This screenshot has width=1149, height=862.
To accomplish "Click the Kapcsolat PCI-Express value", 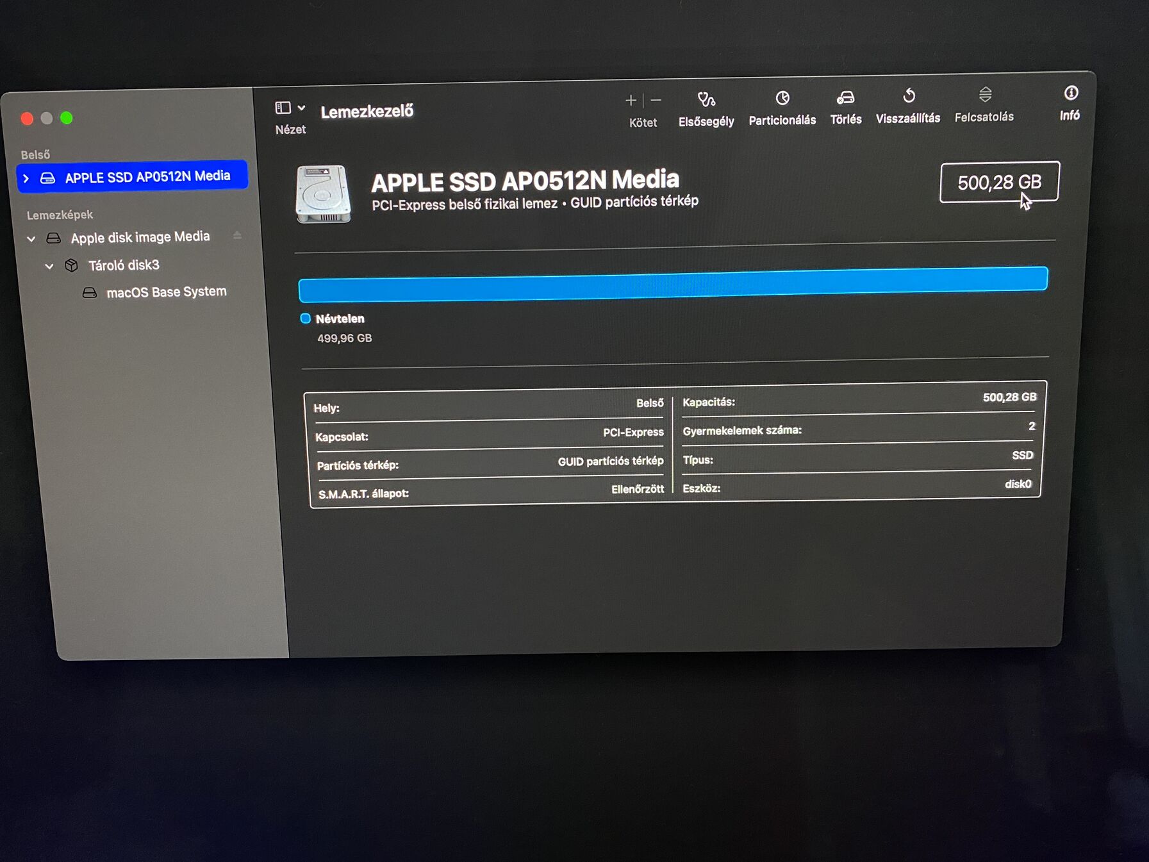I will (633, 432).
